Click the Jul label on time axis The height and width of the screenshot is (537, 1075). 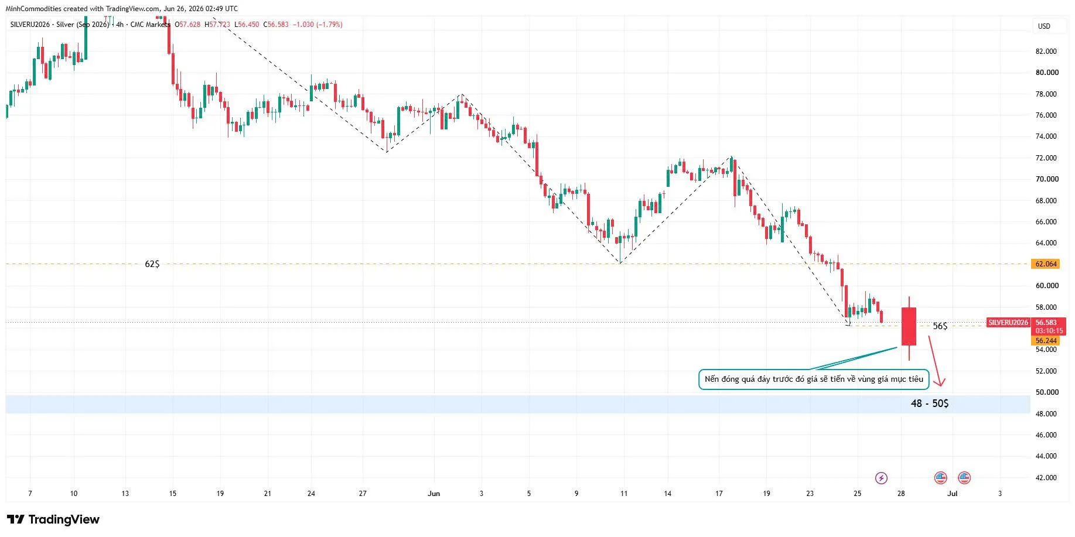953,494
